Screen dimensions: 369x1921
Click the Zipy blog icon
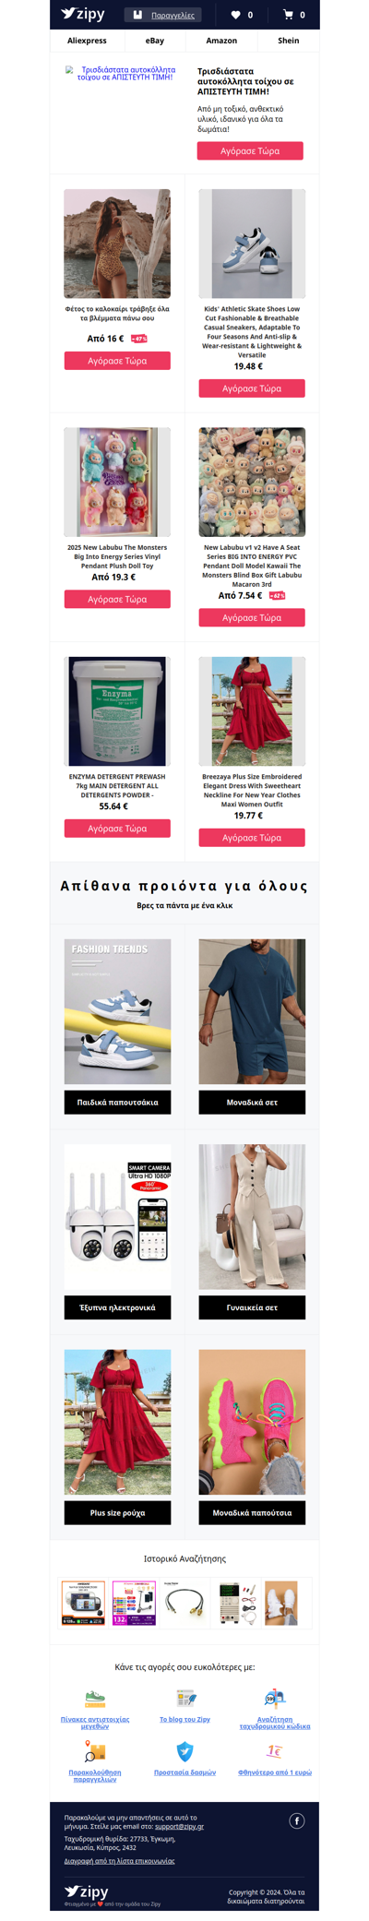(x=184, y=1699)
